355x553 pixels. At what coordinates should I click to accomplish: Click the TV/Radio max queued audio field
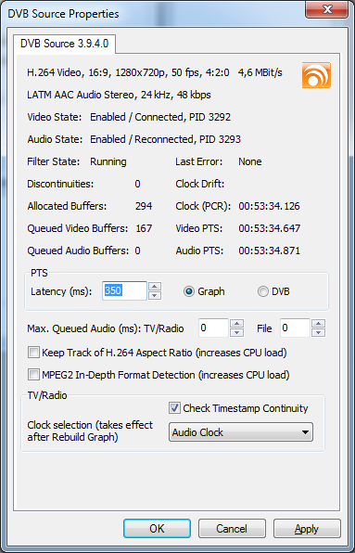[213, 328]
